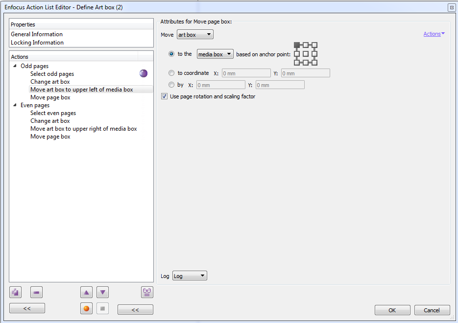
Task: Move selected action down with triangle button
Action: (103, 292)
